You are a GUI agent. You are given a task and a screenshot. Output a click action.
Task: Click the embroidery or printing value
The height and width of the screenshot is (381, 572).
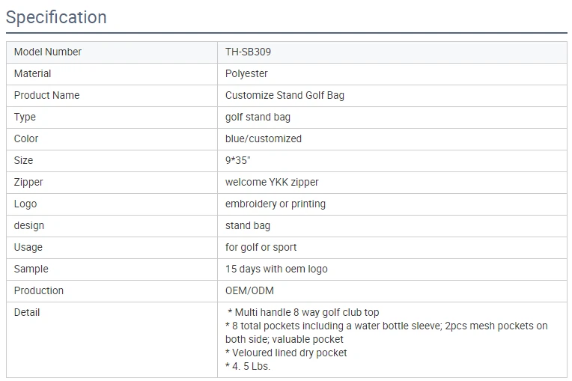click(276, 204)
